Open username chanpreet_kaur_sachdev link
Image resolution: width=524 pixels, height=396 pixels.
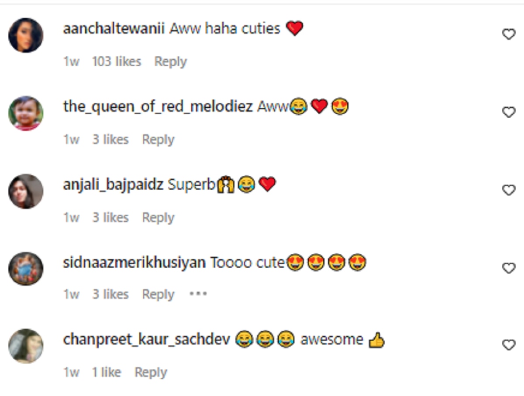click(146, 340)
